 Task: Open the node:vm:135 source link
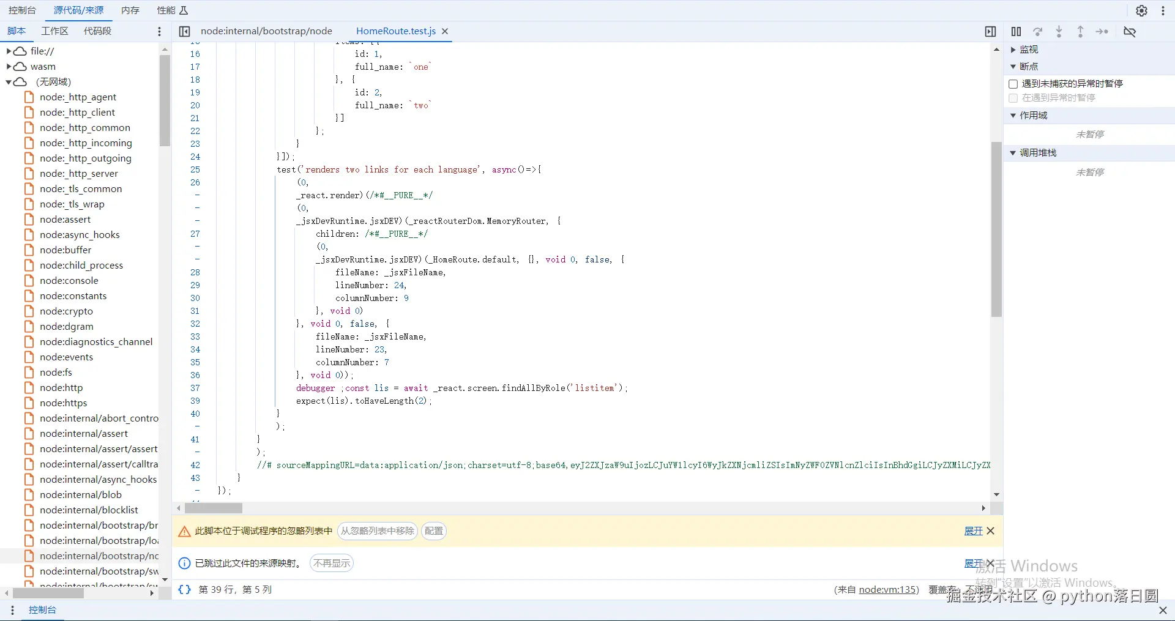coord(887,590)
